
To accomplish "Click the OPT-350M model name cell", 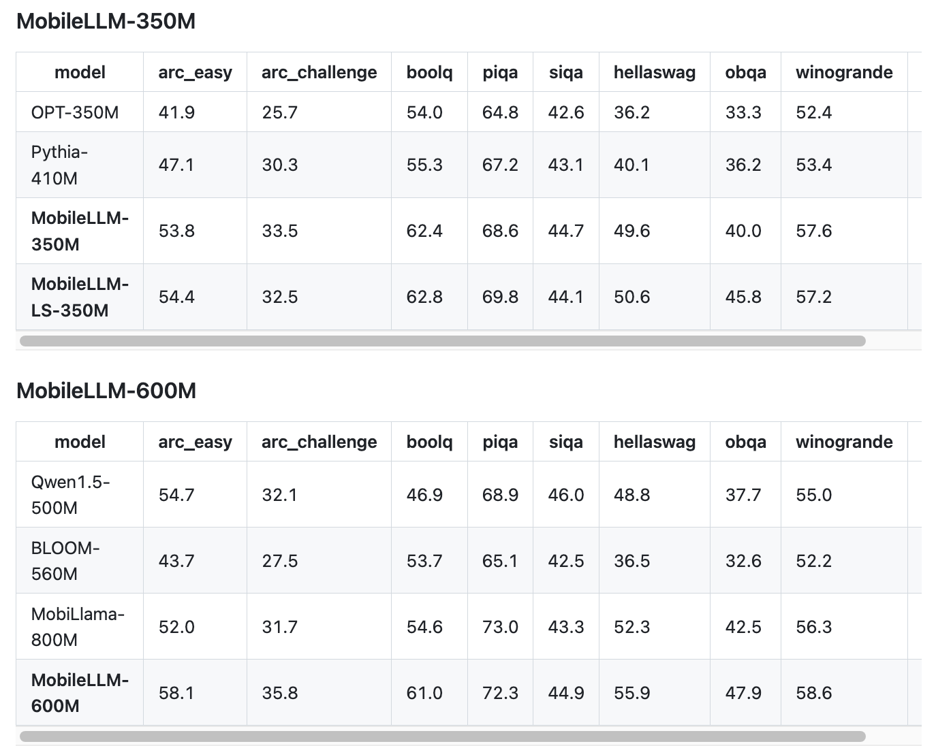I will (x=75, y=112).
